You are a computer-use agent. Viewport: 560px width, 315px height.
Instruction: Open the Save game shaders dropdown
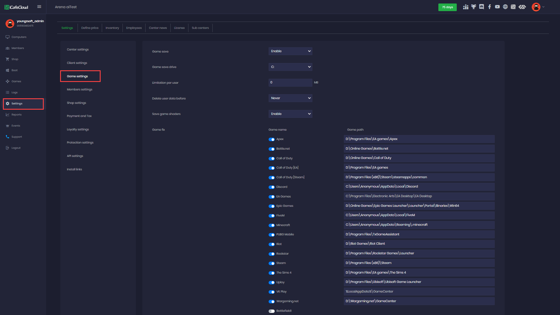click(290, 114)
